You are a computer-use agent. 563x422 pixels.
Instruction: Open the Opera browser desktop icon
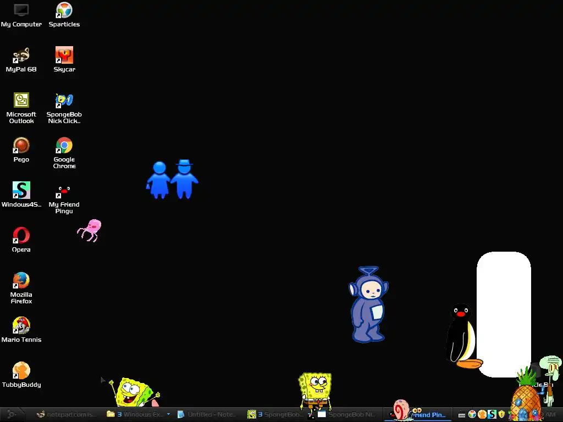(21, 240)
